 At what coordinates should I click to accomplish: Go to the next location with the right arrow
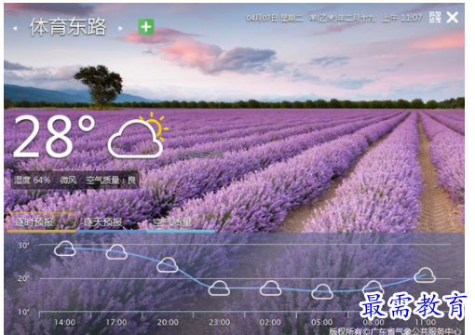120,28
